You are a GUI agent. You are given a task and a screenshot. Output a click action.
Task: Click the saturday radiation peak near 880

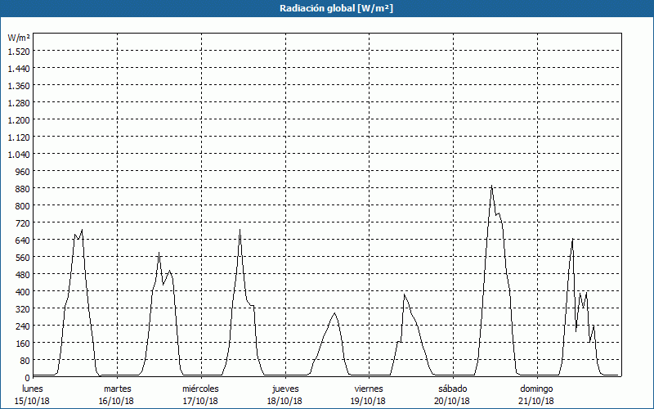click(x=492, y=187)
